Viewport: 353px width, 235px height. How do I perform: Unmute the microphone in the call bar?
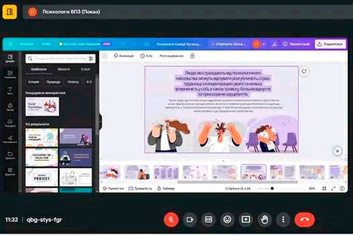[x=171, y=220]
